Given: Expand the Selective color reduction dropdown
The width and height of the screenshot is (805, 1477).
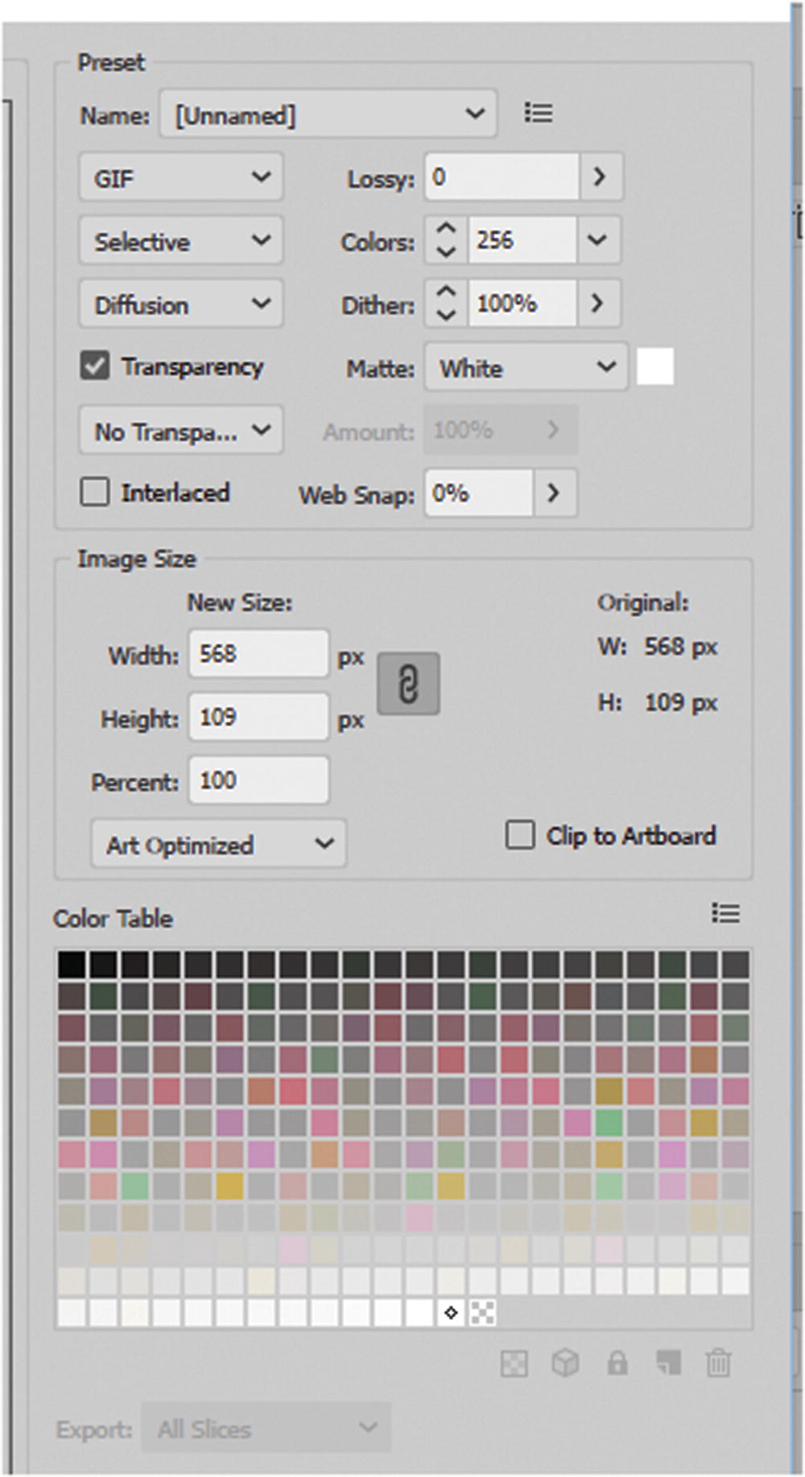Looking at the screenshot, I should pos(181,240).
